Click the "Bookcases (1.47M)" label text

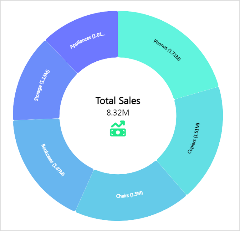53,160
